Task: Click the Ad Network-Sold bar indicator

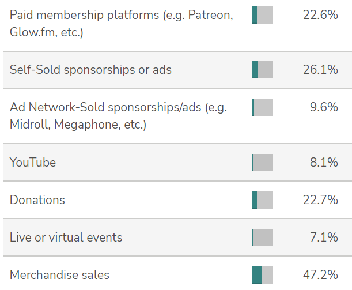Action: pos(262,107)
